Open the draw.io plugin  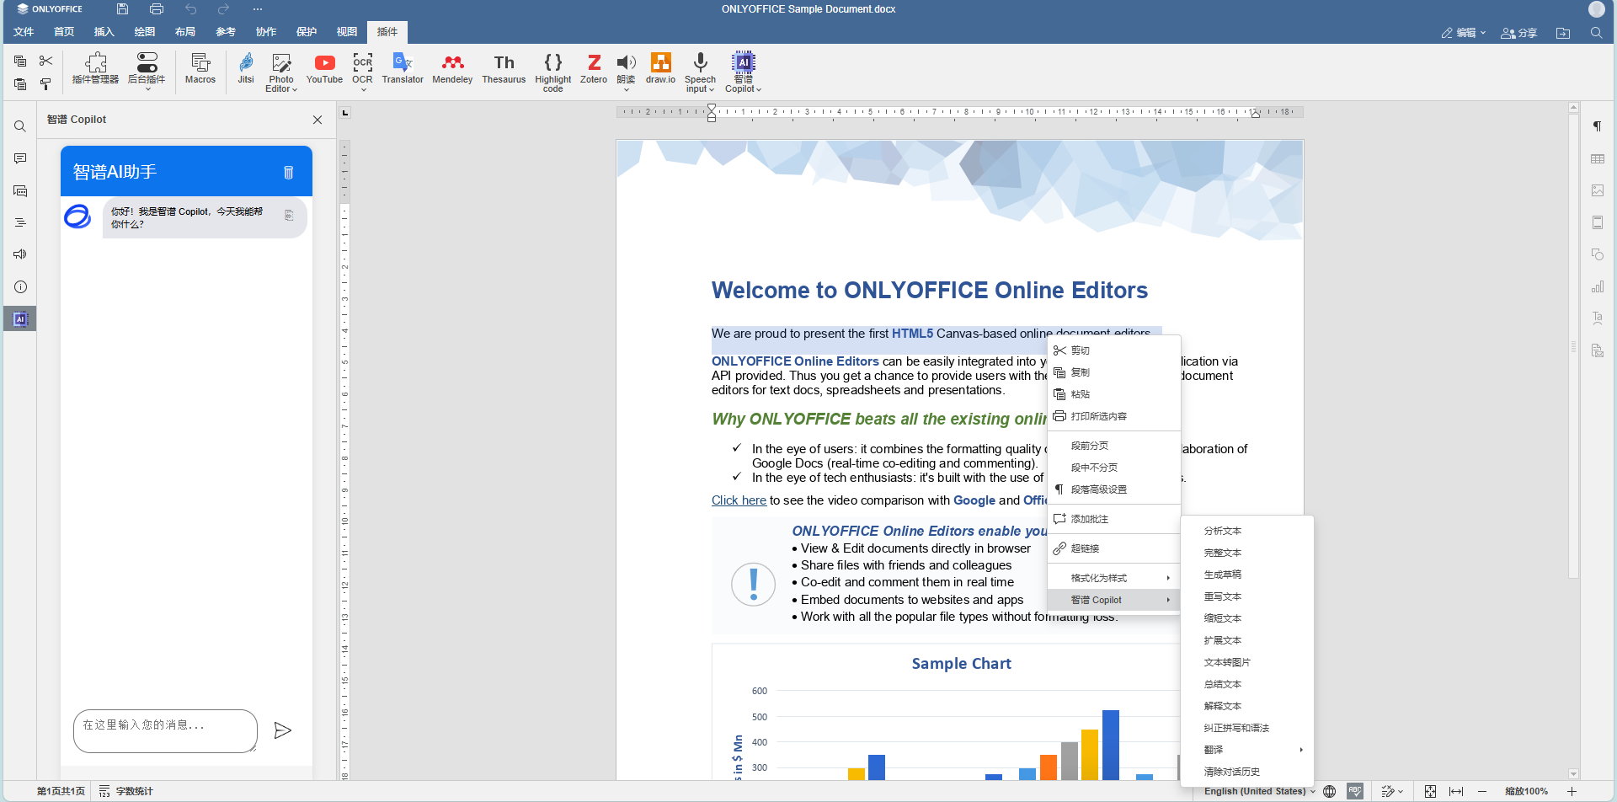[660, 69]
